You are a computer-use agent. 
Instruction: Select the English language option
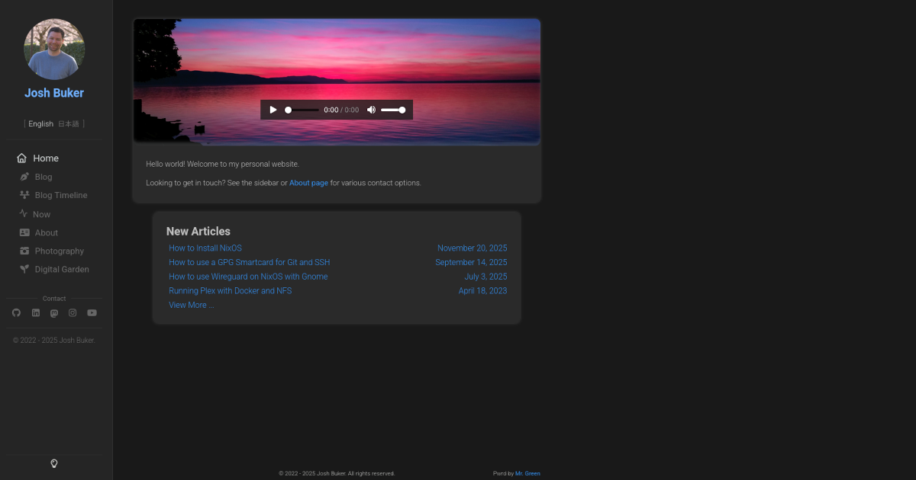(40, 123)
